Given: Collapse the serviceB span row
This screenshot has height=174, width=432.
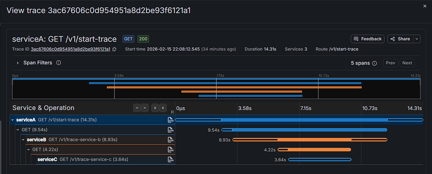Looking at the screenshot, I should [24, 140].
